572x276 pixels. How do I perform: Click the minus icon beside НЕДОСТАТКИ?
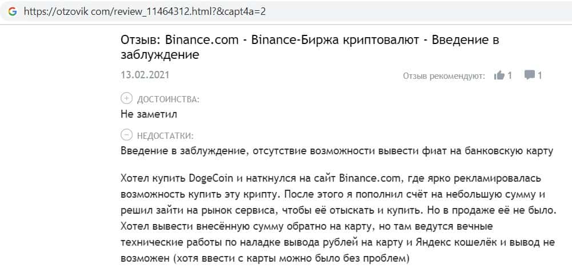pyautogui.click(x=126, y=135)
